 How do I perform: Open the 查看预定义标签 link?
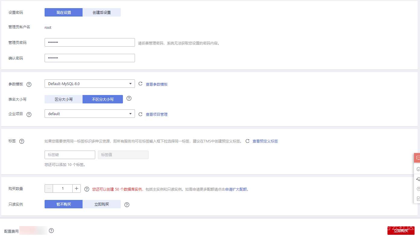[x=265, y=141]
